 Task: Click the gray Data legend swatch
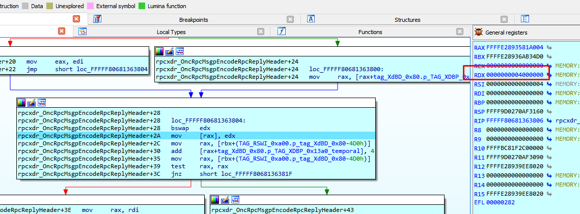click(25, 6)
